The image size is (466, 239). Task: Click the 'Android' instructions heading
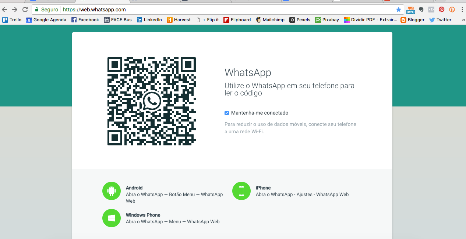[134, 188]
